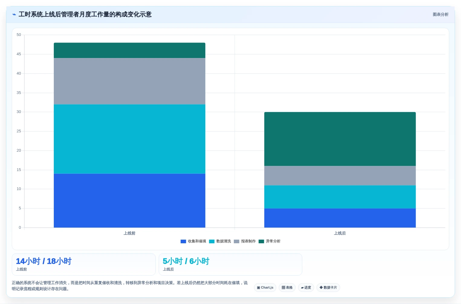Click the blue 收集和催填 segment of 上线后 bar
Image resolution: width=461 pixels, height=304 pixels.
pyautogui.click(x=340, y=218)
